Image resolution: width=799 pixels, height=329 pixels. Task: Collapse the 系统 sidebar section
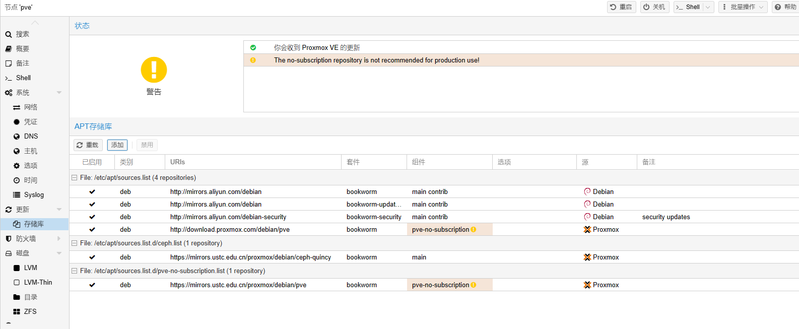click(59, 93)
